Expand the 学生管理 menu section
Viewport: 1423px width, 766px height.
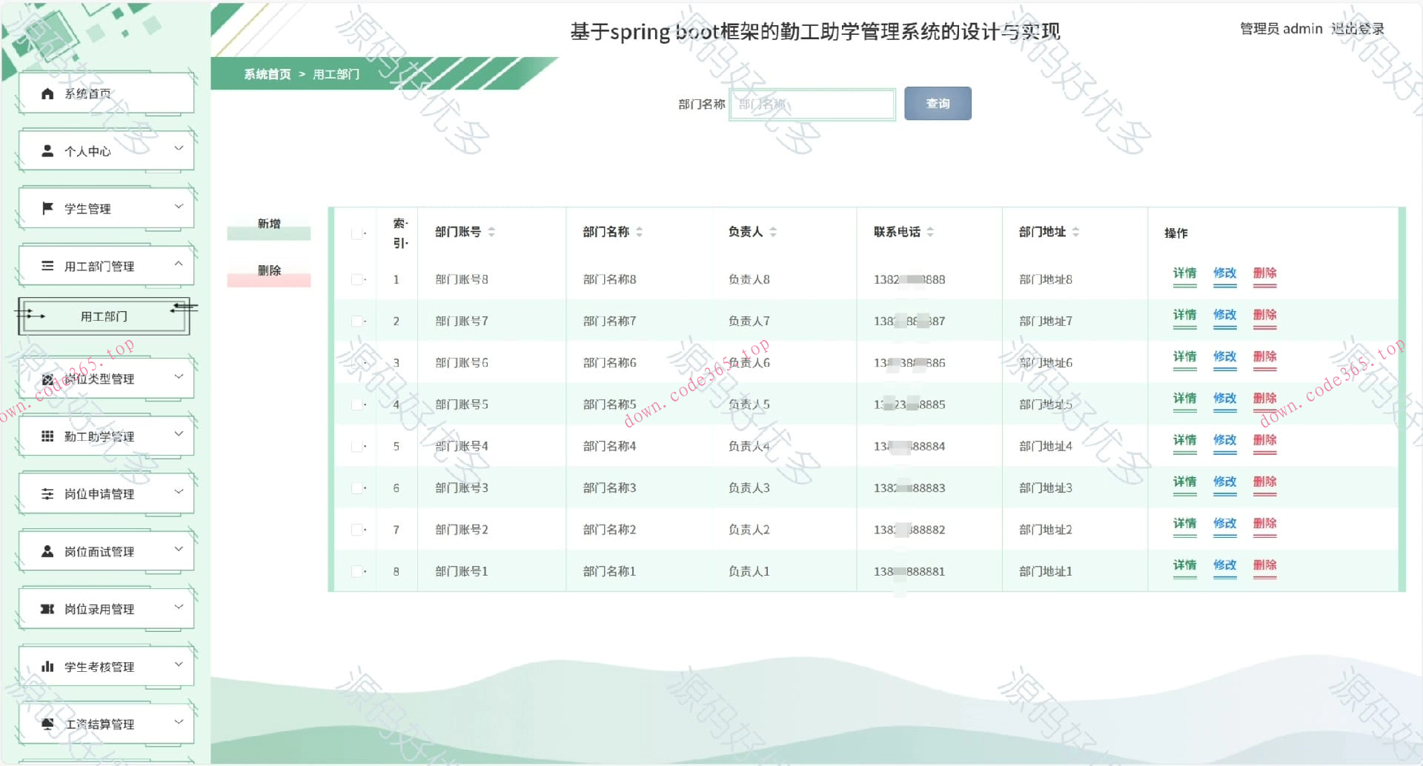click(178, 208)
